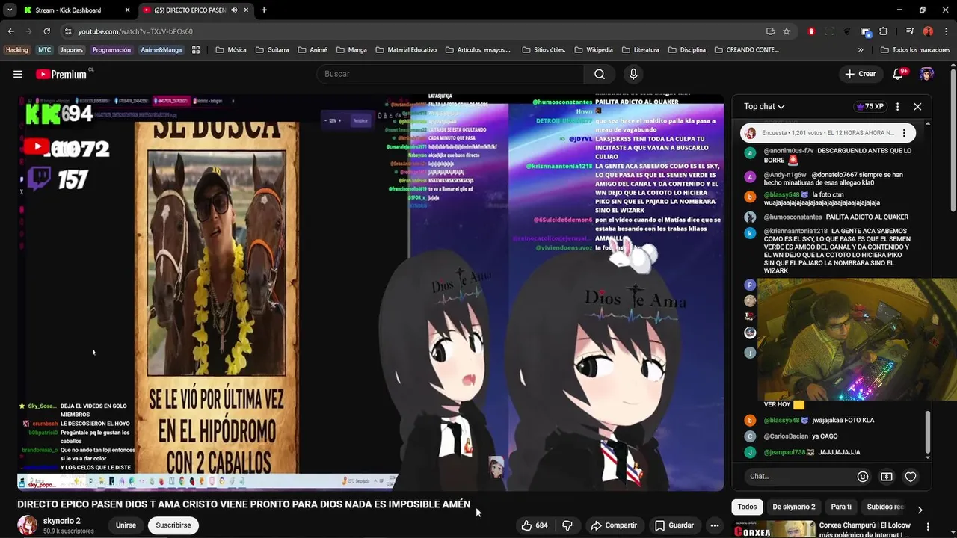Save the video with Guardar
The width and height of the screenshot is (957, 538).
coord(674,525)
